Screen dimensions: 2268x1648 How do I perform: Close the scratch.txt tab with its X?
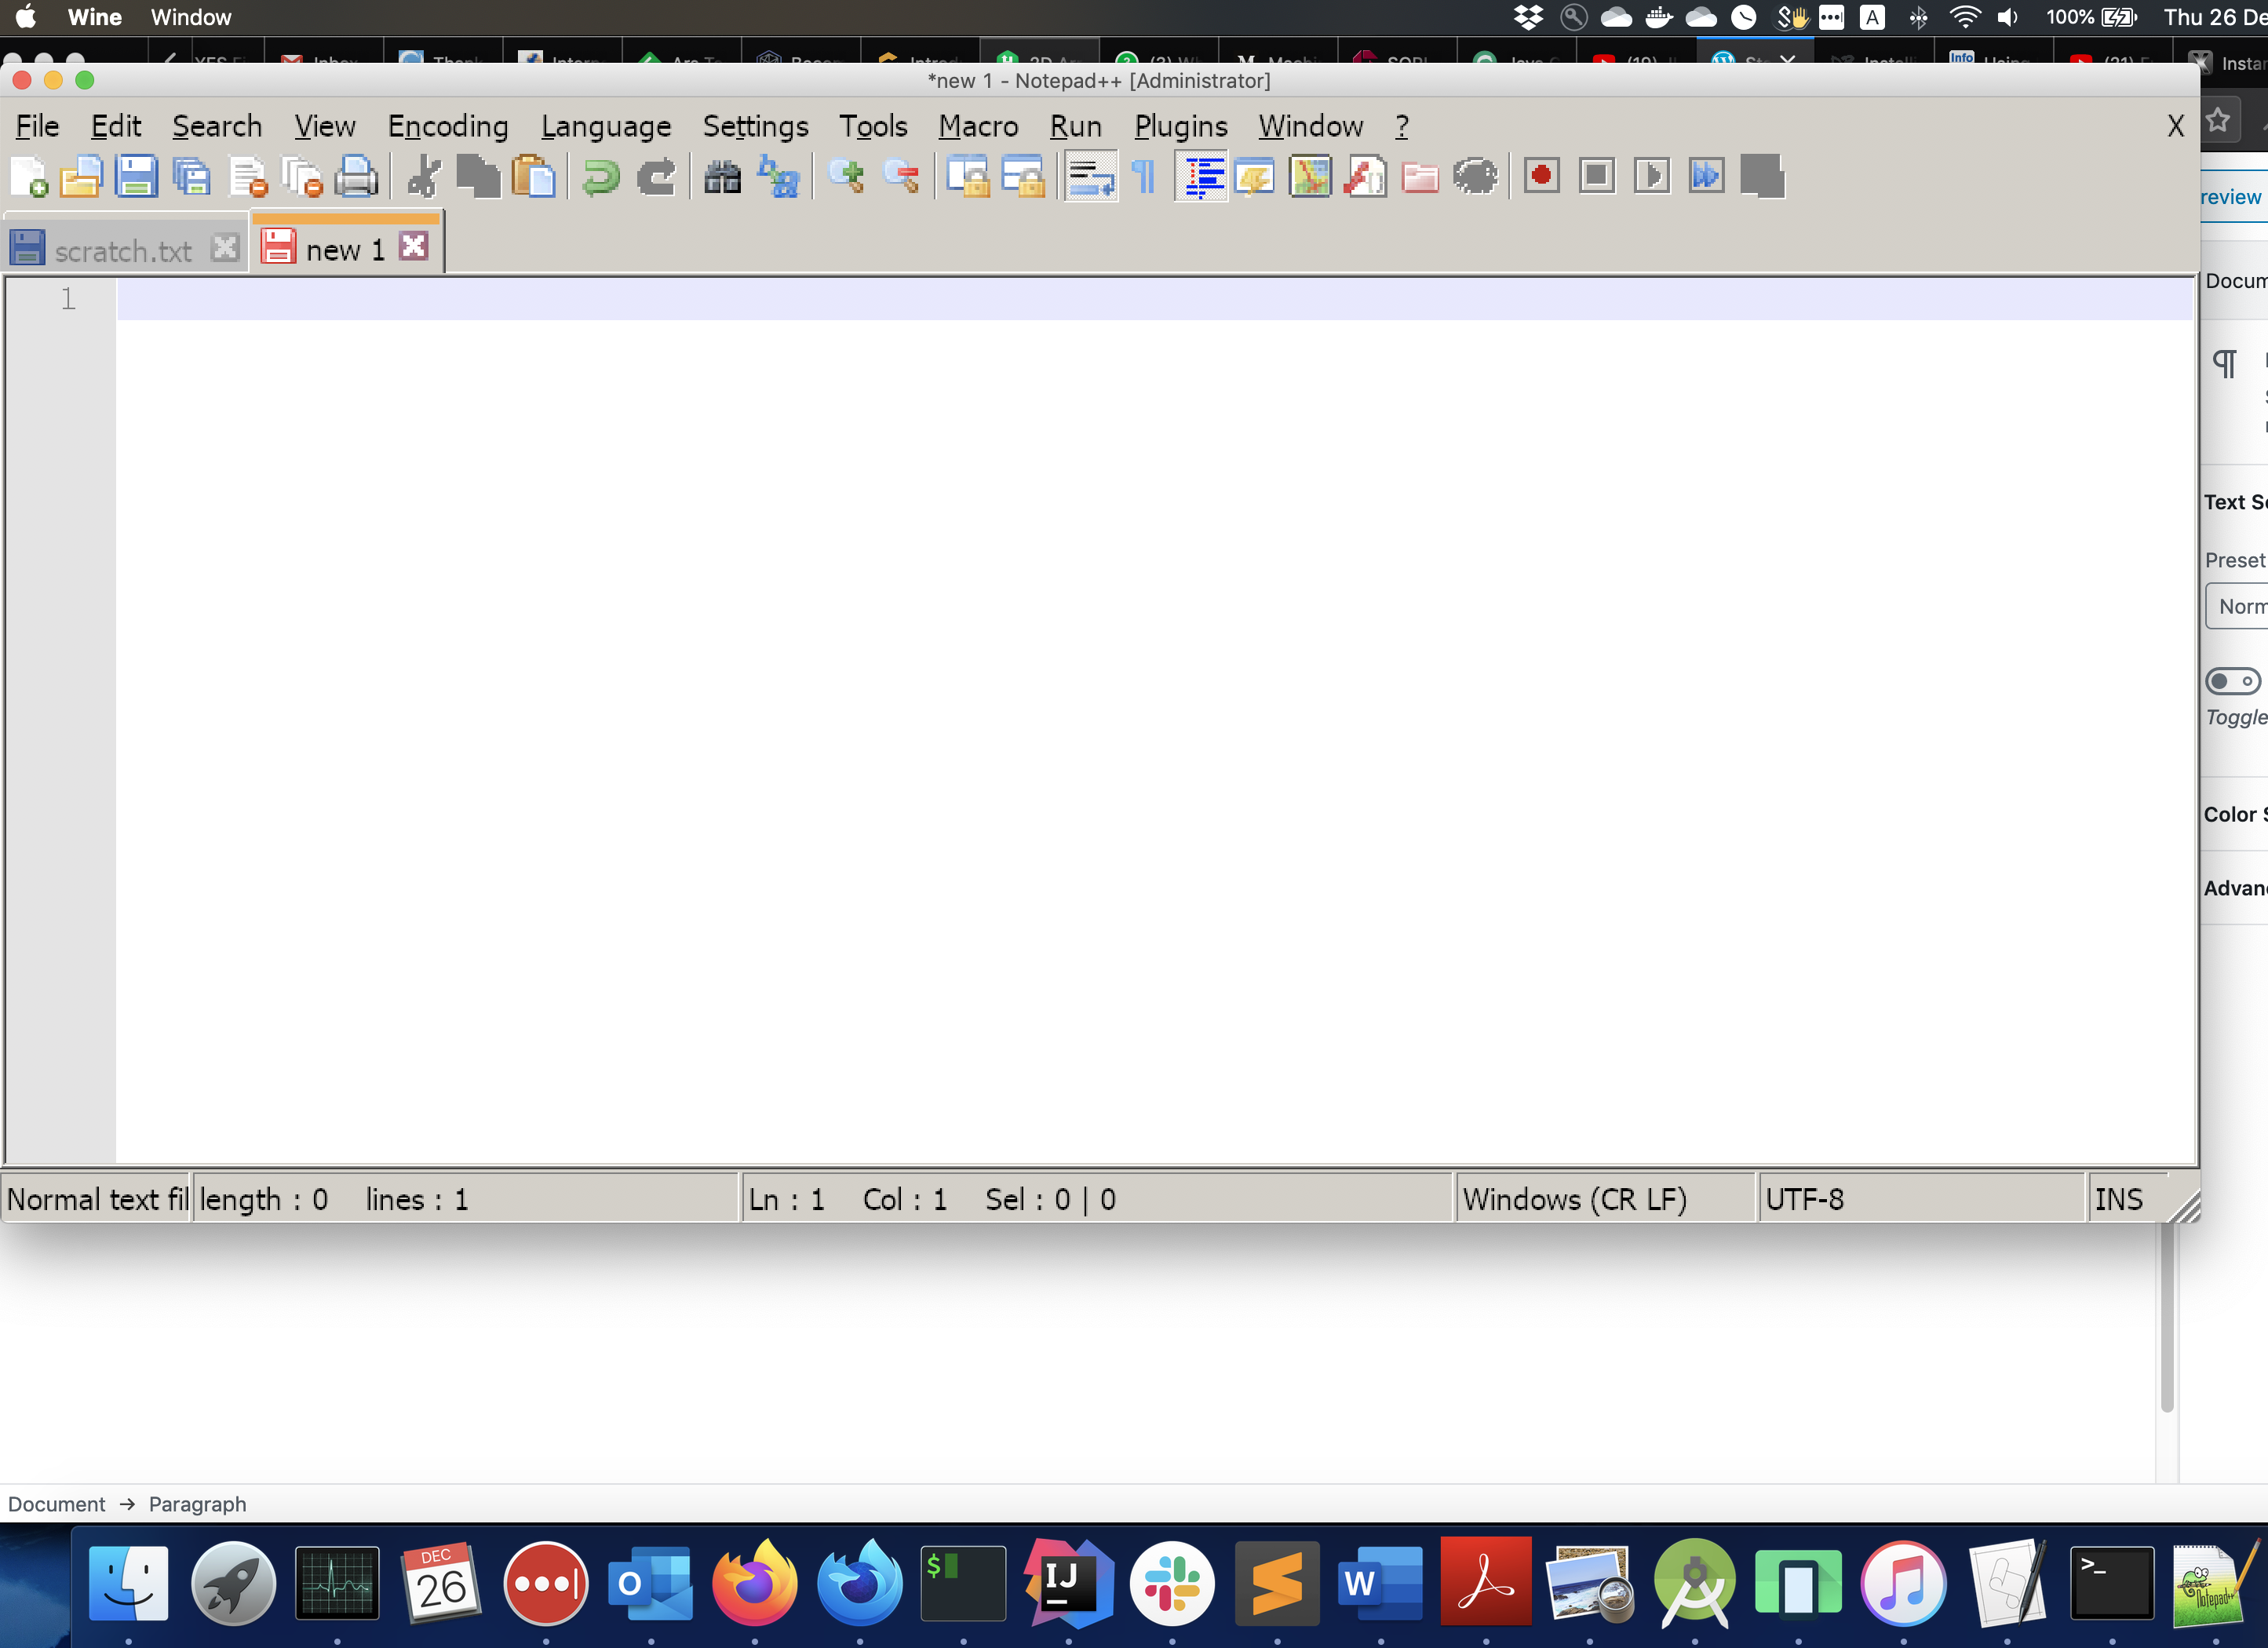pos(226,247)
